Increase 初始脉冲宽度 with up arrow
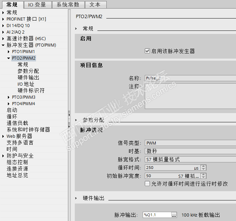 [x=203, y=174]
